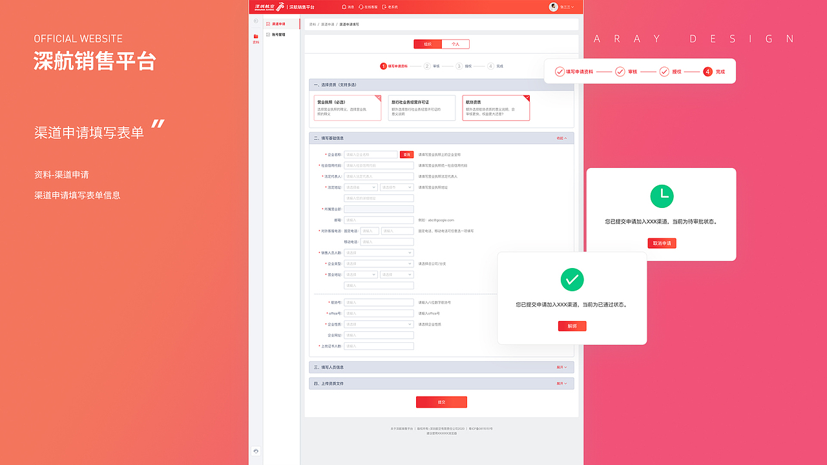This screenshot has width=827, height=465.
Task: Select the 资料 folder icon in sidebar
Action: (x=256, y=37)
